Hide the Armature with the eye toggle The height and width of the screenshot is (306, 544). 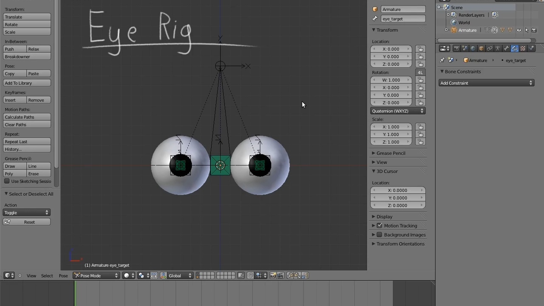(519, 30)
